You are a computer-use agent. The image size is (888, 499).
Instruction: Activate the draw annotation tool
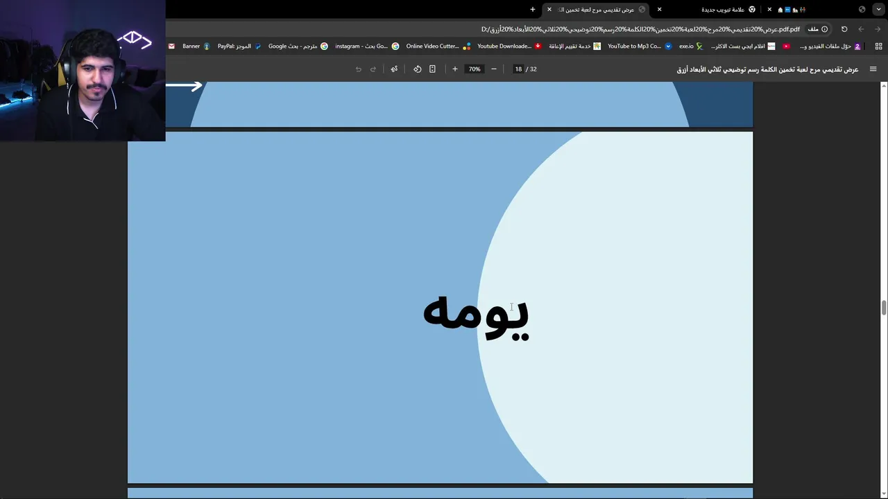tap(394, 69)
